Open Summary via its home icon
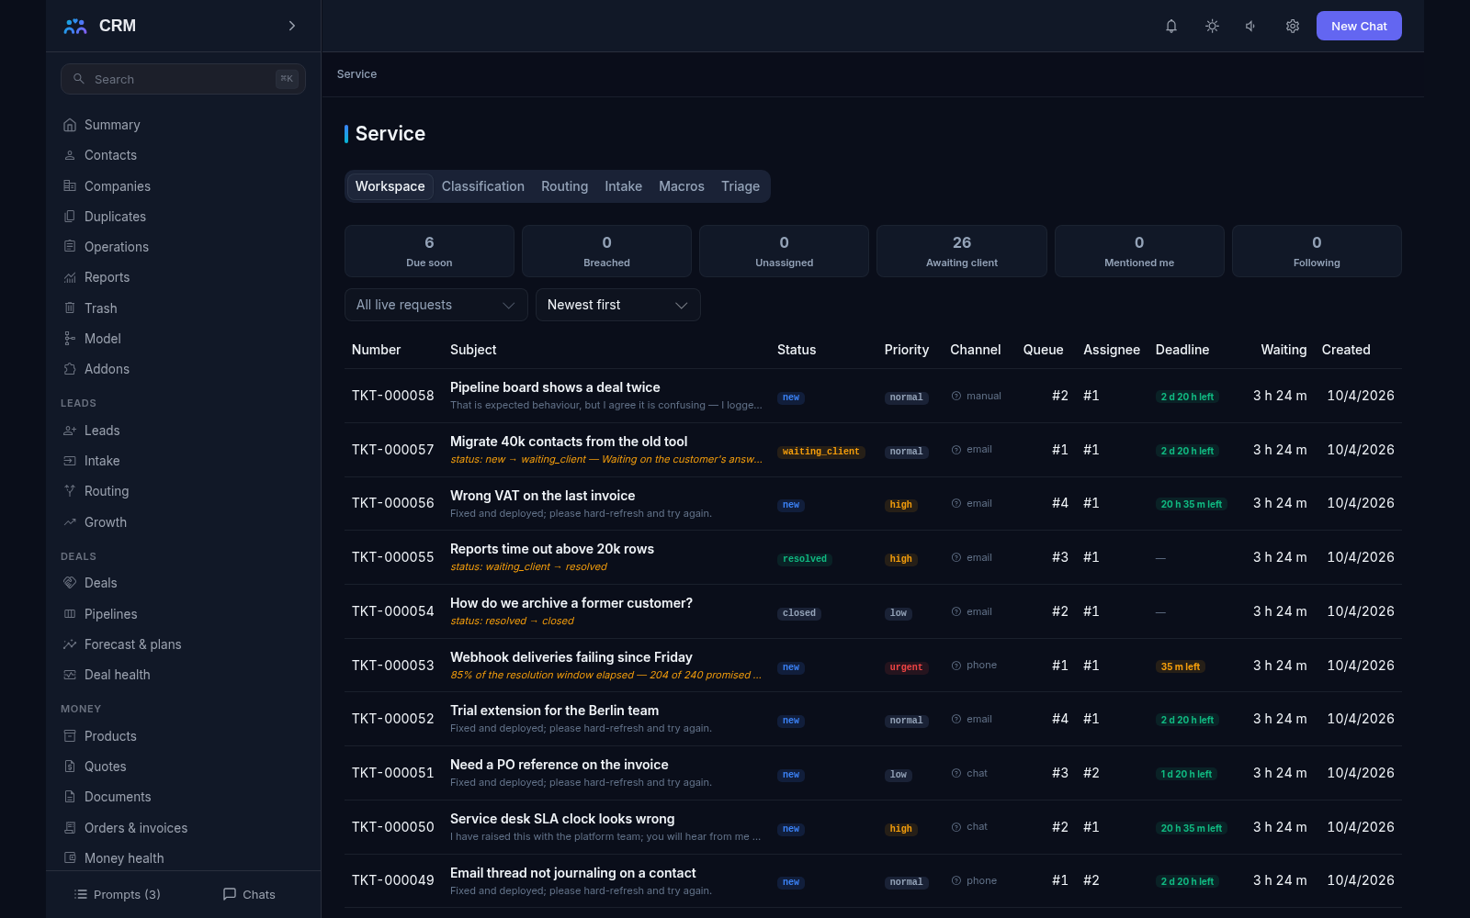 point(70,125)
